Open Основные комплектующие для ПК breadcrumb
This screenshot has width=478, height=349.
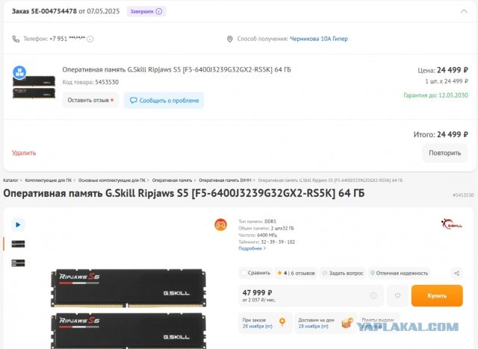tap(112, 180)
